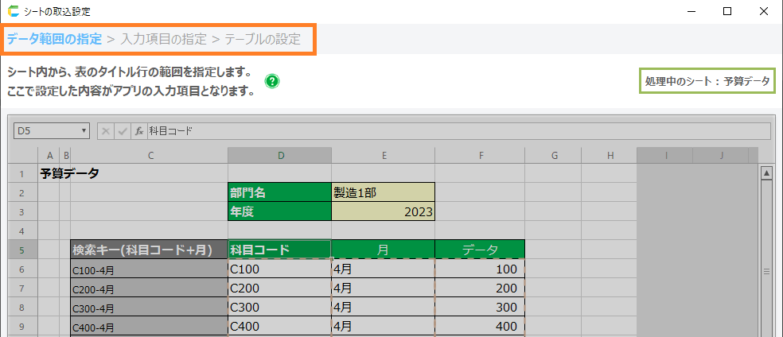783x337 pixels.
Task: Select the 製造1部 cell
Action: (383, 192)
